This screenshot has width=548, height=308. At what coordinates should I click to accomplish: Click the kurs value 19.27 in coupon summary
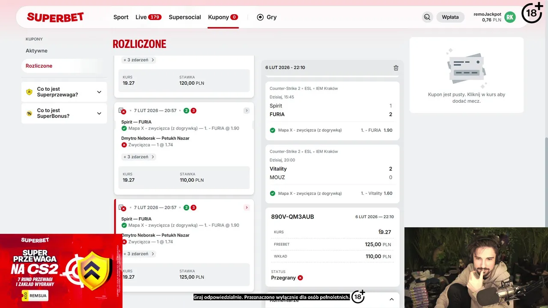[x=384, y=232]
